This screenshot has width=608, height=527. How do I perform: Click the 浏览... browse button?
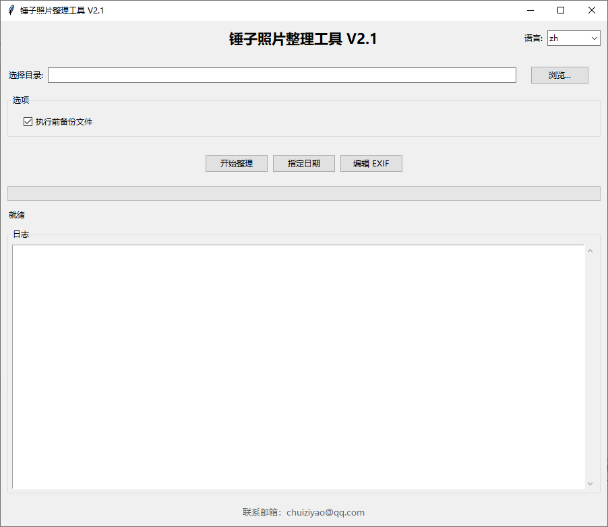point(559,75)
